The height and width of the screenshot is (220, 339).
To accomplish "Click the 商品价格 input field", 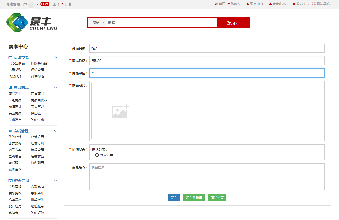I will [207, 61].
